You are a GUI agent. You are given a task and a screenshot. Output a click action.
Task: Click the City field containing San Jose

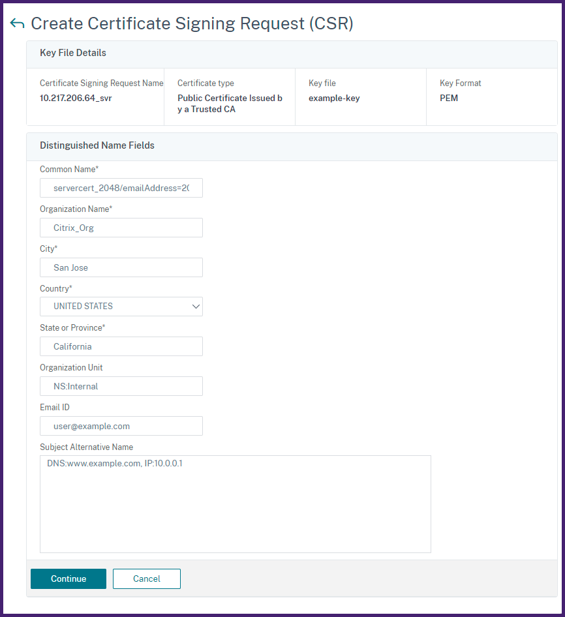coord(121,267)
